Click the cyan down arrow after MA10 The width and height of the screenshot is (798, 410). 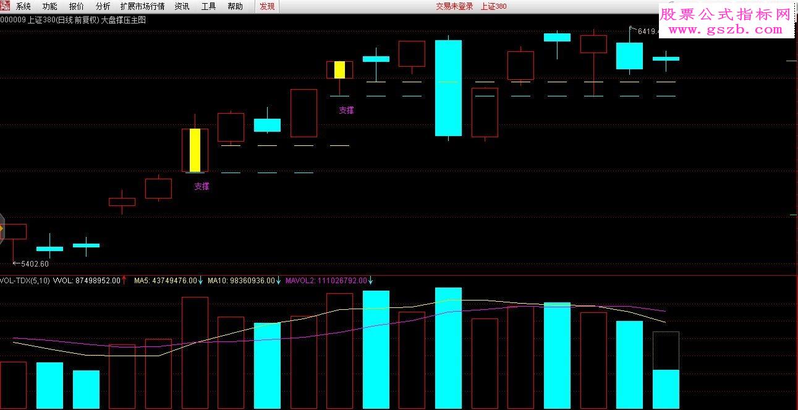click(x=278, y=280)
